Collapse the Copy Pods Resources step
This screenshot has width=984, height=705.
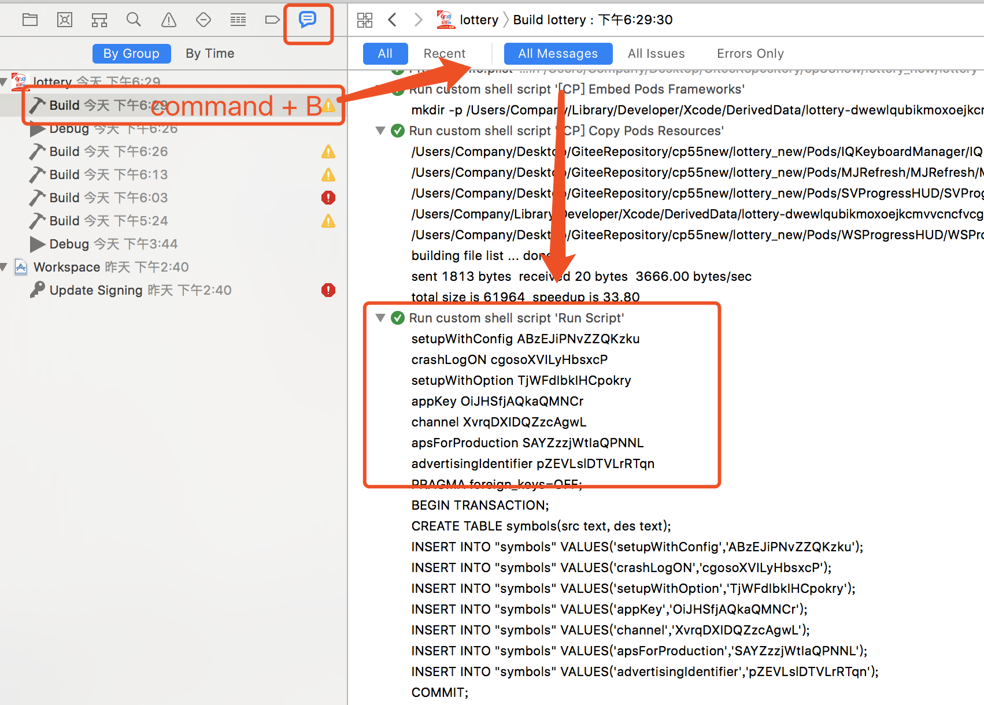380,131
